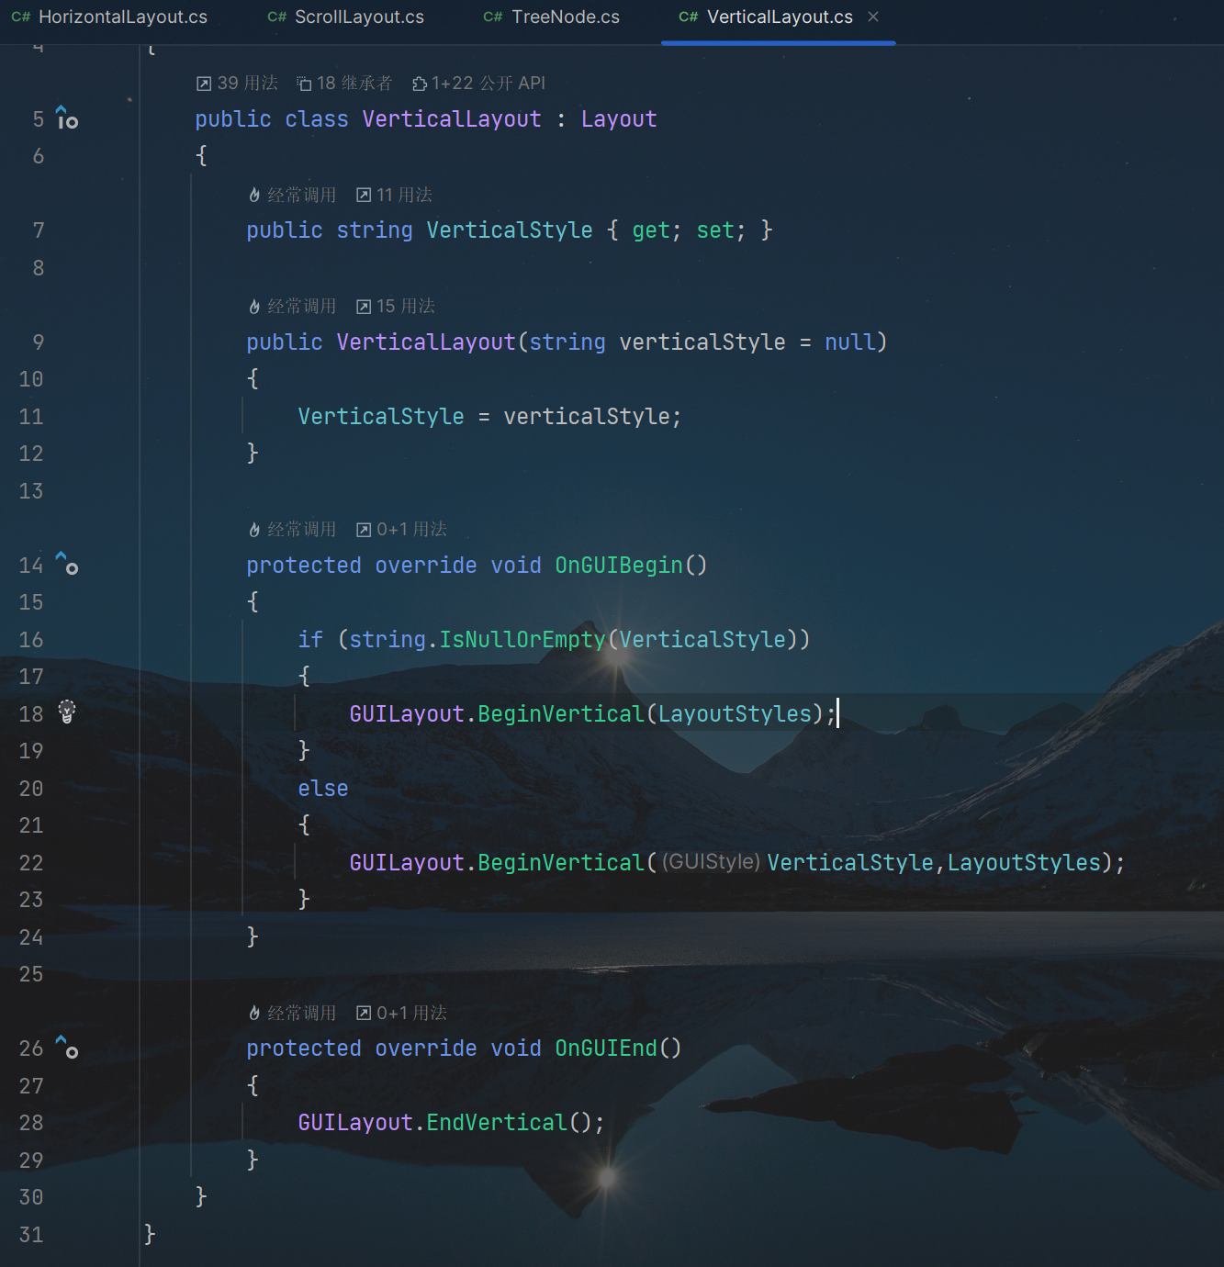Click line number 9 in the gutter
Image resolution: width=1224 pixels, height=1267 pixels.
click(x=39, y=342)
